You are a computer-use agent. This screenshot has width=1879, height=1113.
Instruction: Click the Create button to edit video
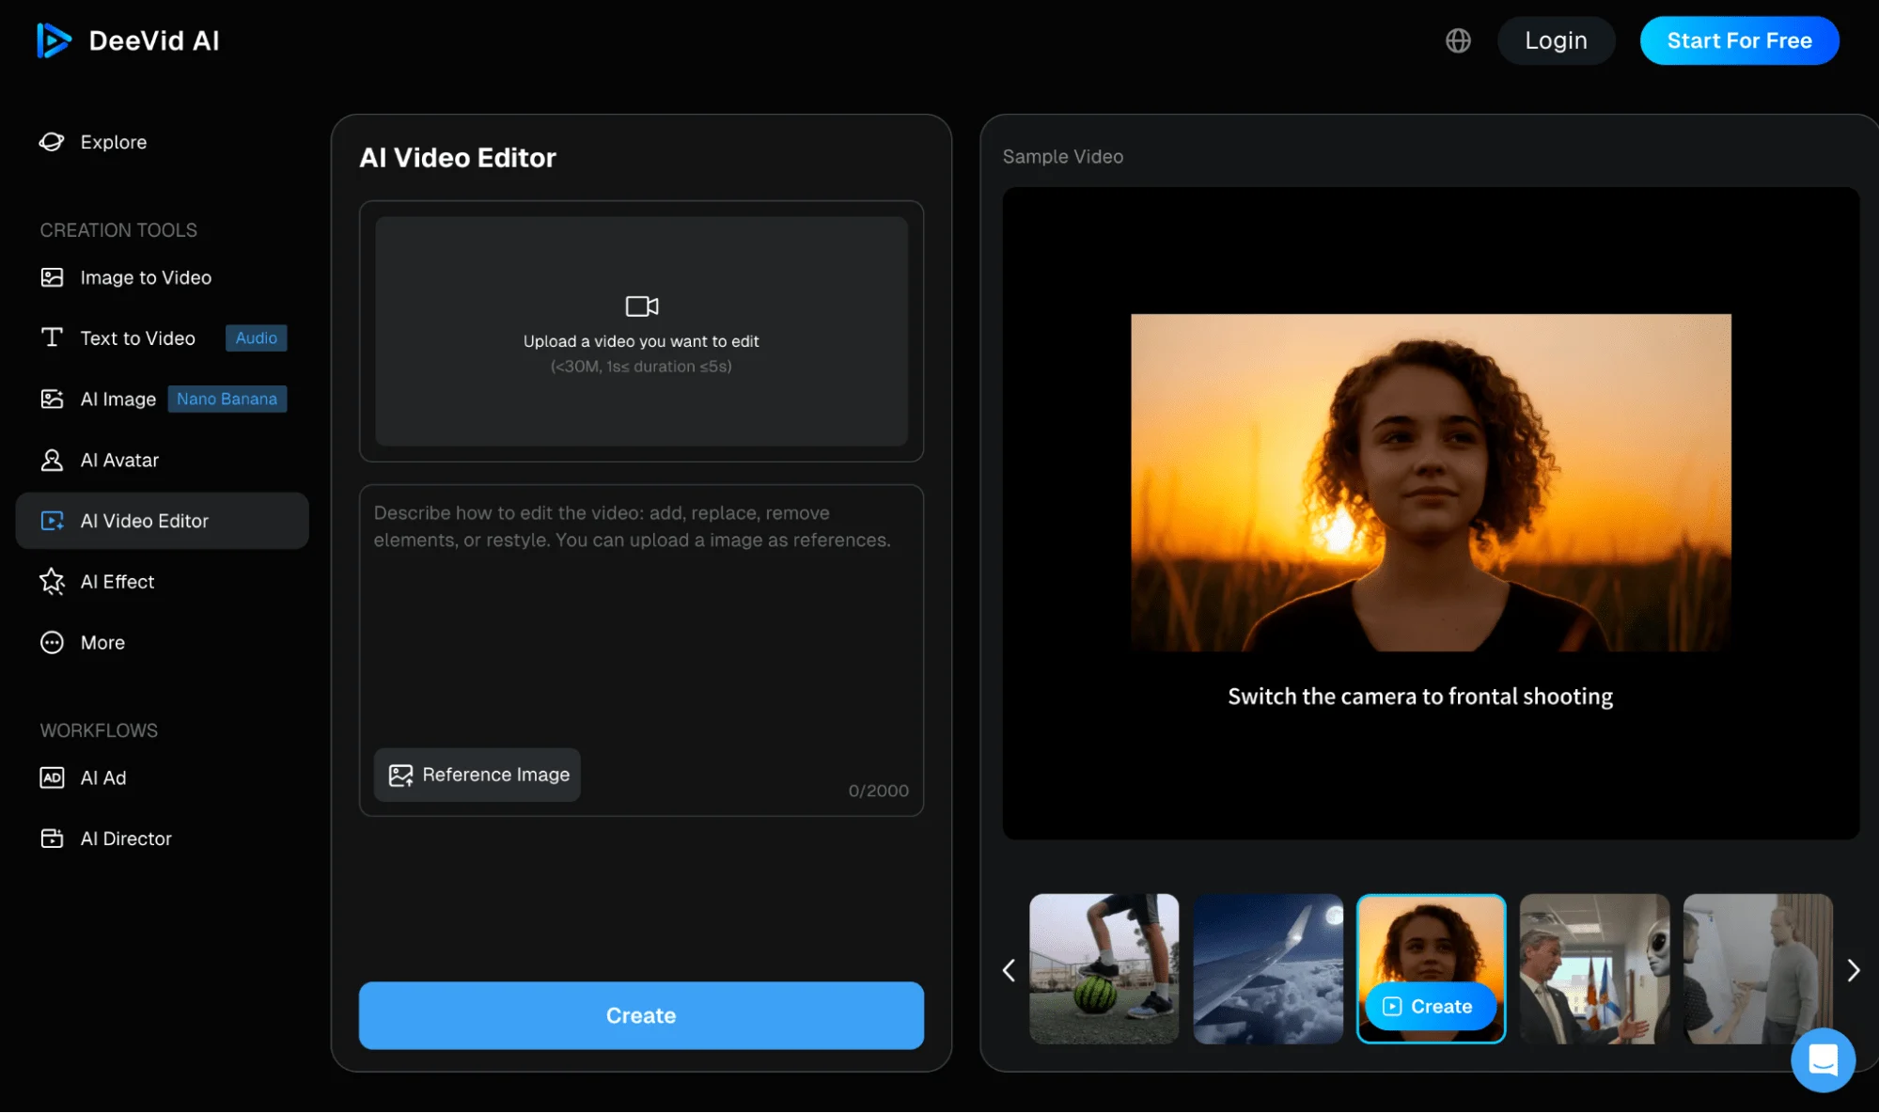641,1015
